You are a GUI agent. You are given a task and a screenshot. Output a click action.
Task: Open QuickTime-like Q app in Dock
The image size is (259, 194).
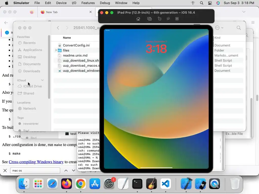pyautogui.click(x=214, y=184)
